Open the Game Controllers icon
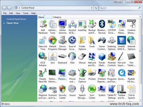Viewport: 143px width, 107px height. point(102,40)
